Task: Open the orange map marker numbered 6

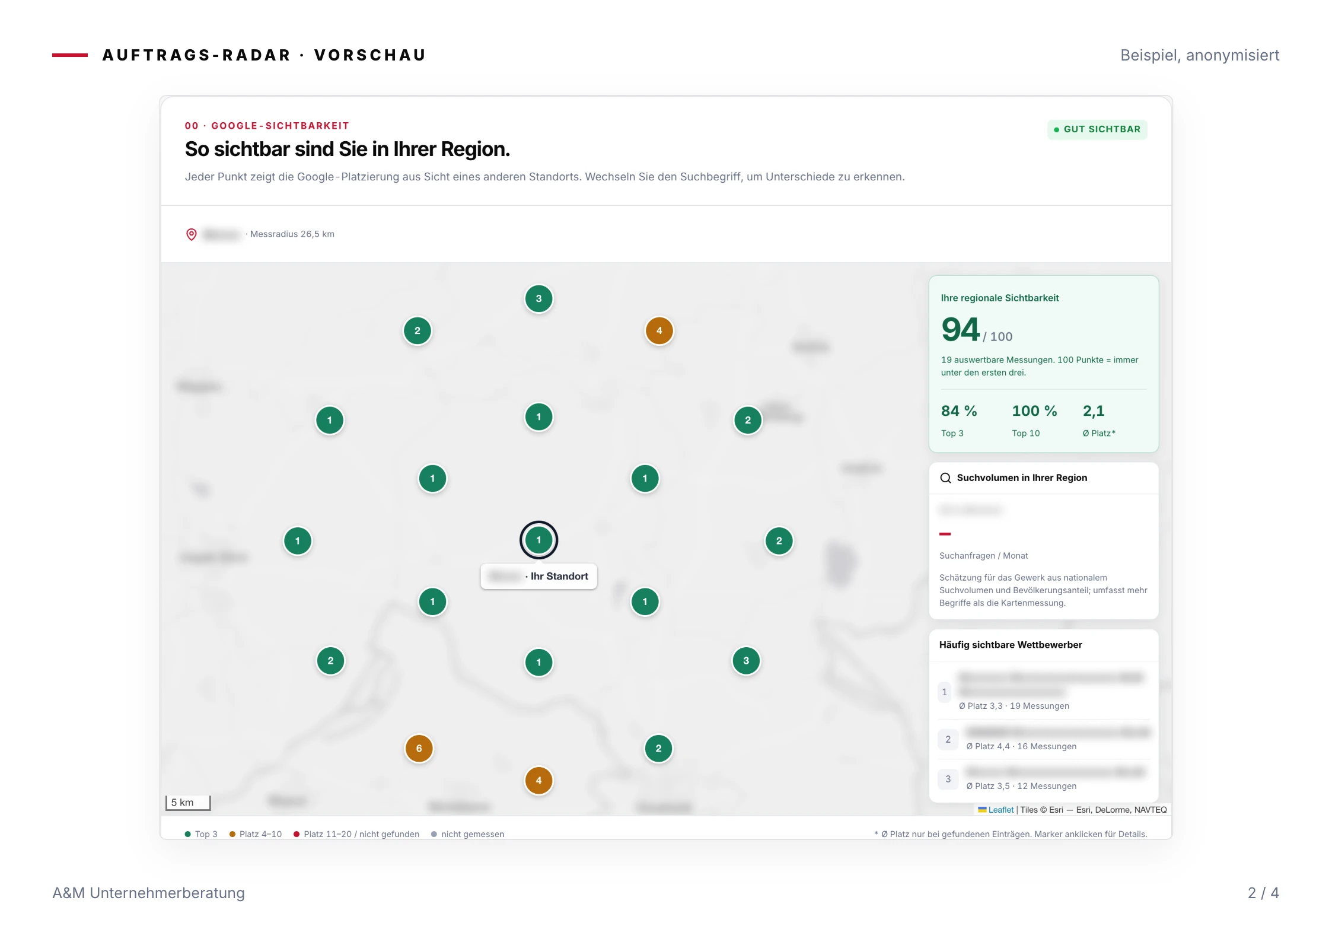Action: [419, 748]
